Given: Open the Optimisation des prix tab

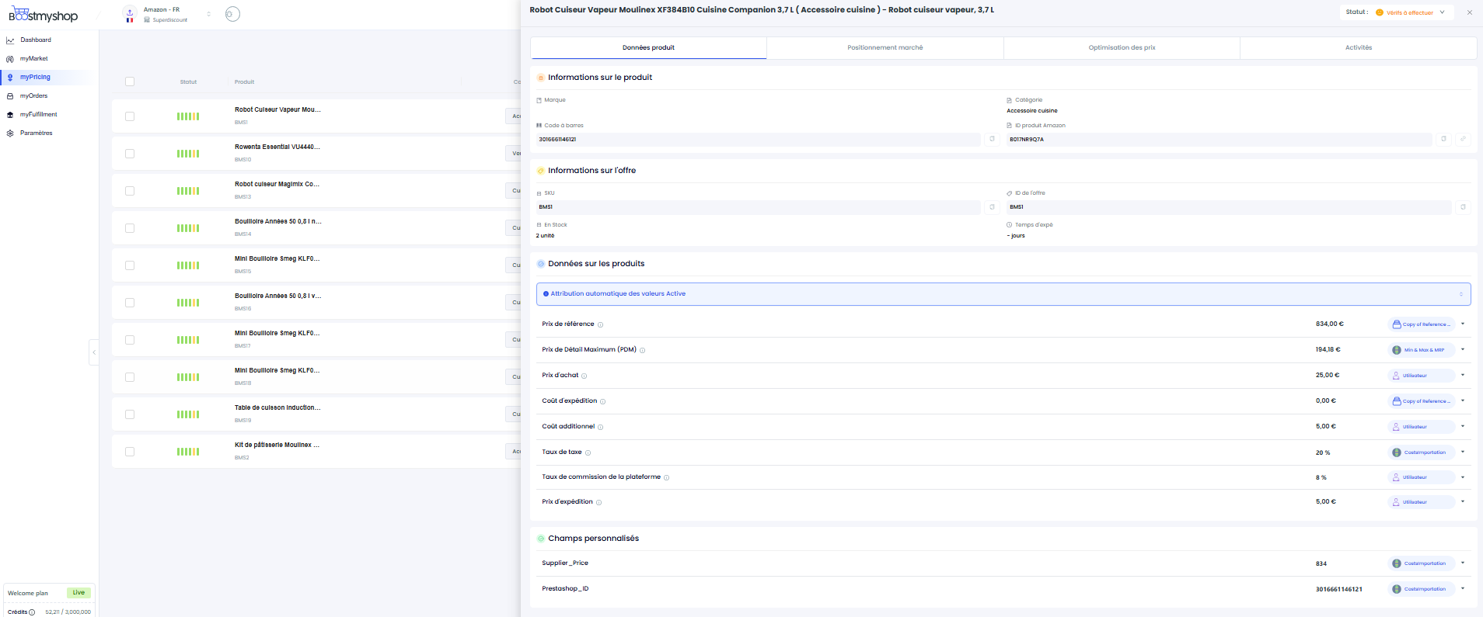Looking at the screenshot, I should pos(1122,47).
